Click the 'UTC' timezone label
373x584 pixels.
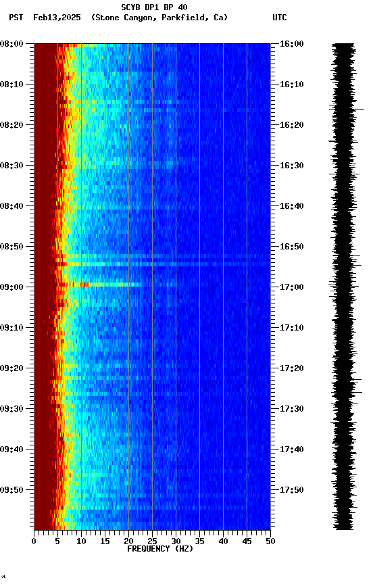pos(280,18)
